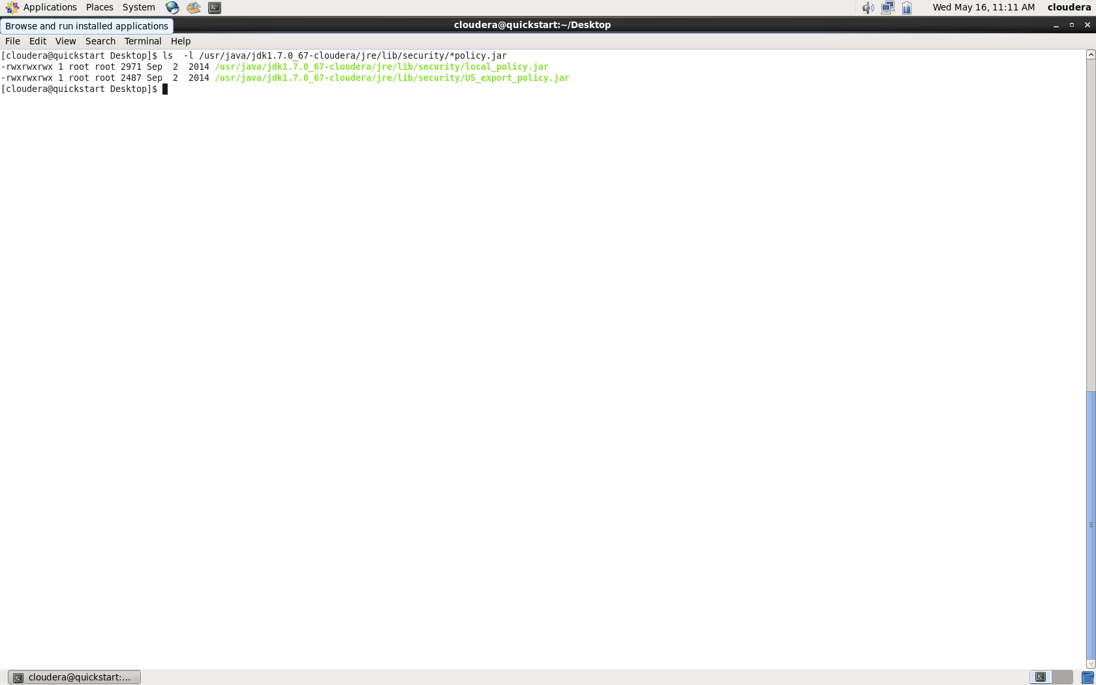Open the Search menu in the terminal
This screenshot has width=1096, height=685.
pyautogui.click(x=100, y=41)
